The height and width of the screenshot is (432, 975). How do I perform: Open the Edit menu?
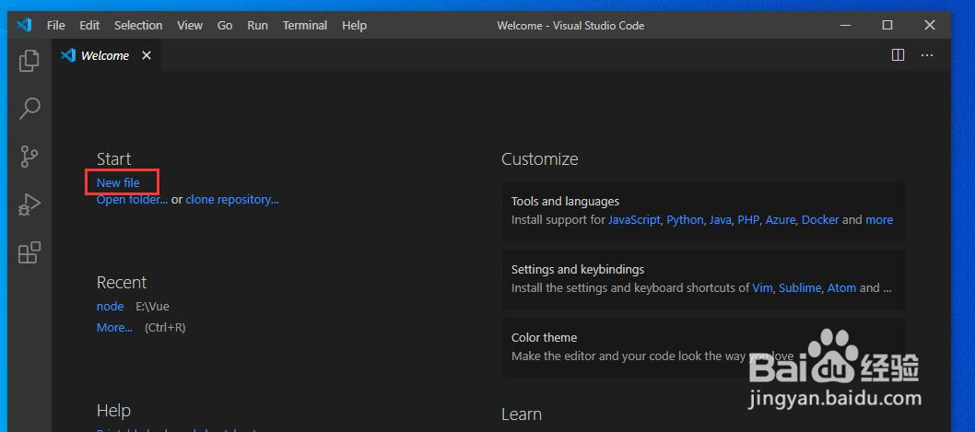[x=89, y=26]
